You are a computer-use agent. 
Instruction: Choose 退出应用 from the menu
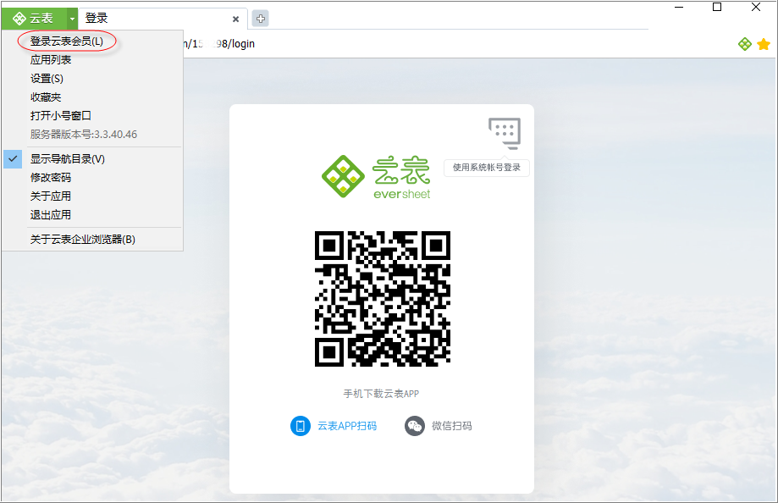[x=51, y=215]
